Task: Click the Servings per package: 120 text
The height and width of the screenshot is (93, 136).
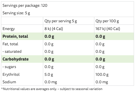Action: (25, 5)
